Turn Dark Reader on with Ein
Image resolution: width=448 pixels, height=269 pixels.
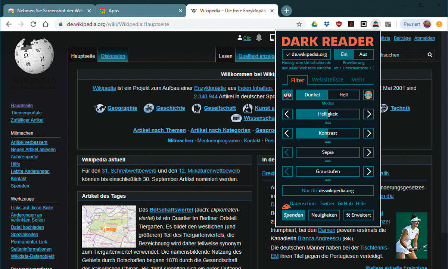click(344, 54)
